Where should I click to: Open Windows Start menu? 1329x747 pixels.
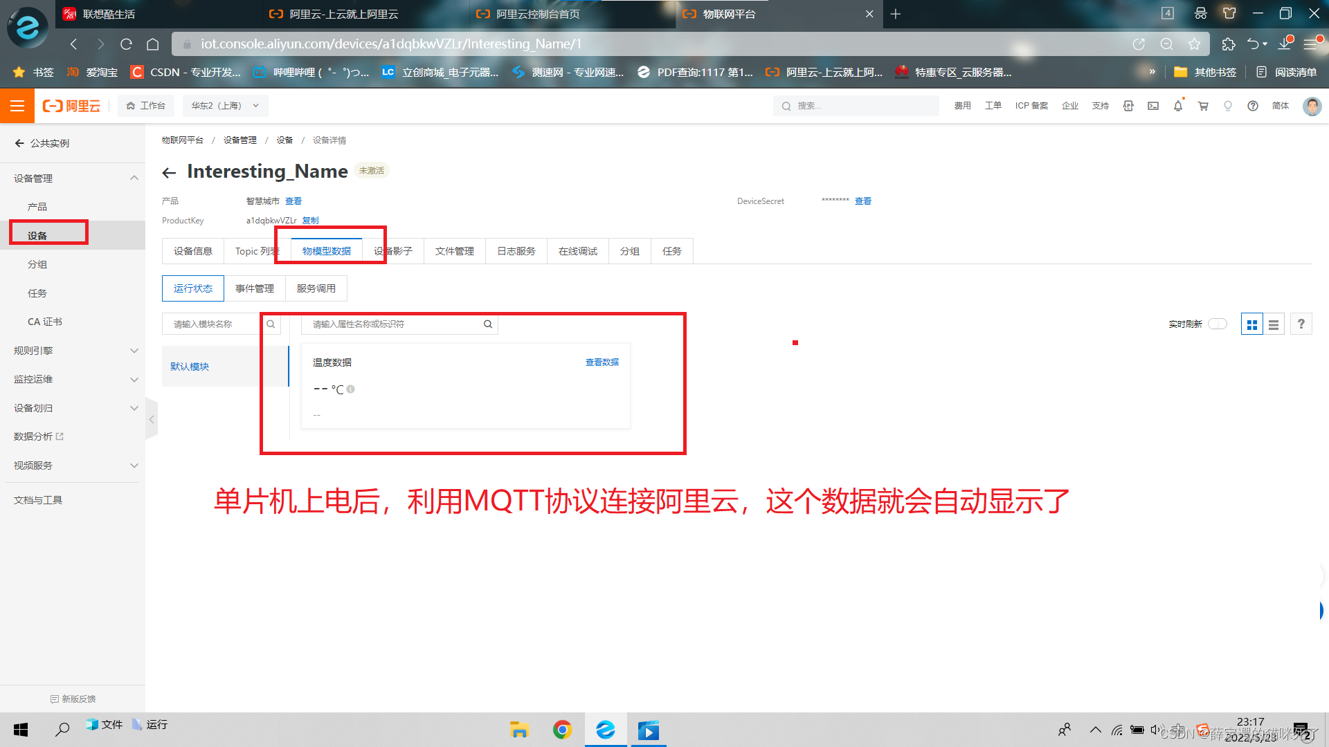pyautogui.click(x=21, y=730)
